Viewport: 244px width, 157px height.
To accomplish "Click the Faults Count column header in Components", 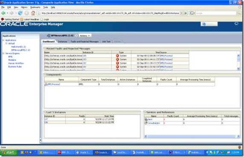I will coord(166,79).
